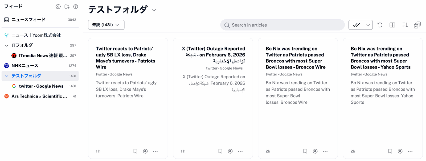Open feed settings gear icon

tap(58, 7)
